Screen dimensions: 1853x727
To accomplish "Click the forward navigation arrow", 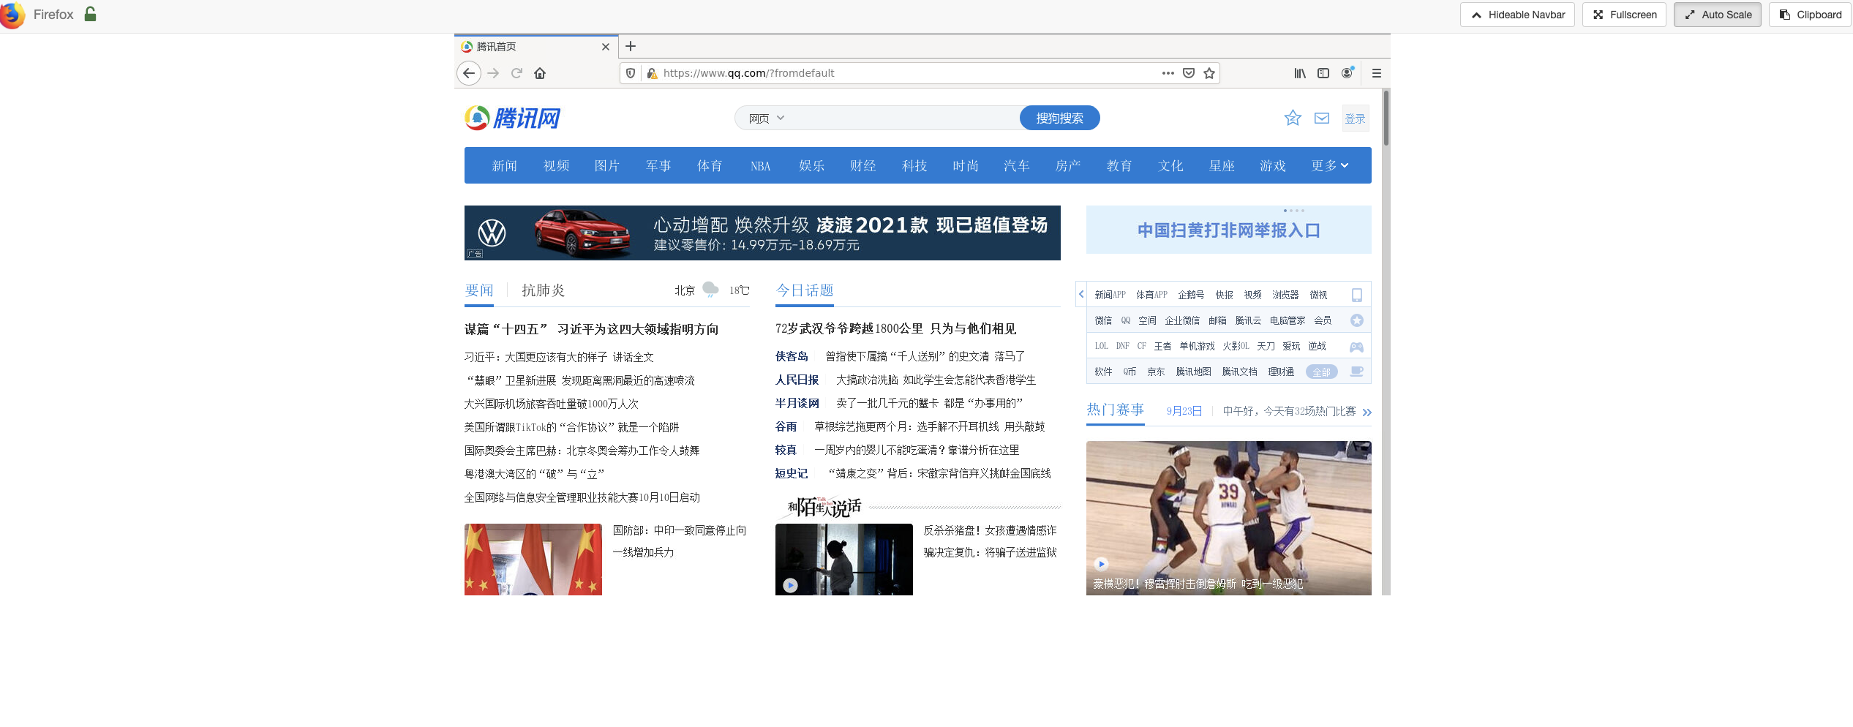I will [x=493, y=73].
